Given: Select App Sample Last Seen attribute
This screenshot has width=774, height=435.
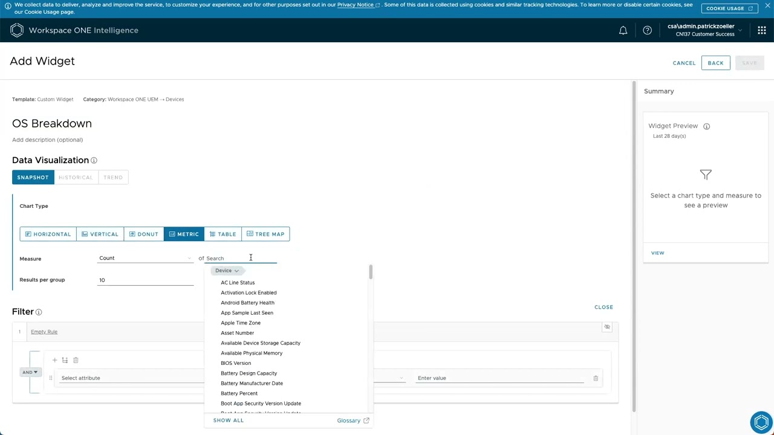Looking at the screenshot, I should 247,313.
